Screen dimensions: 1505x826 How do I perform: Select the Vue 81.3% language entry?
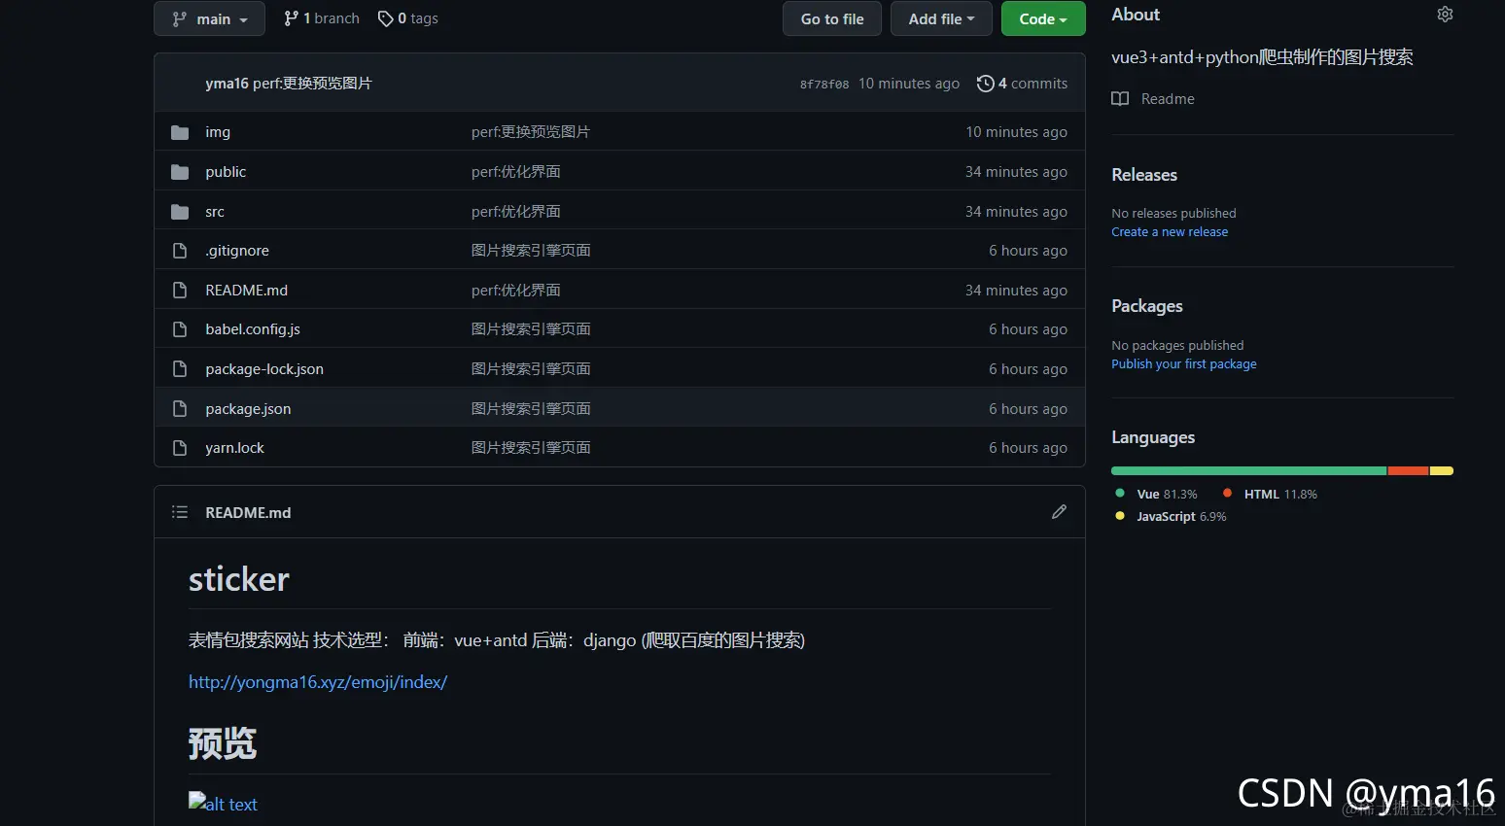click(x=1157, y=494)
